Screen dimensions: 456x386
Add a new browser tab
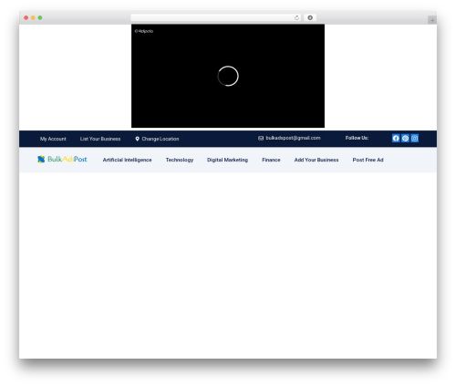coord(432,20)
